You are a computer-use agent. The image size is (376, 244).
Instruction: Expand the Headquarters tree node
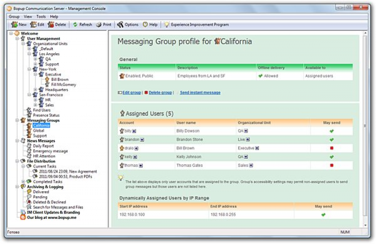36,89
